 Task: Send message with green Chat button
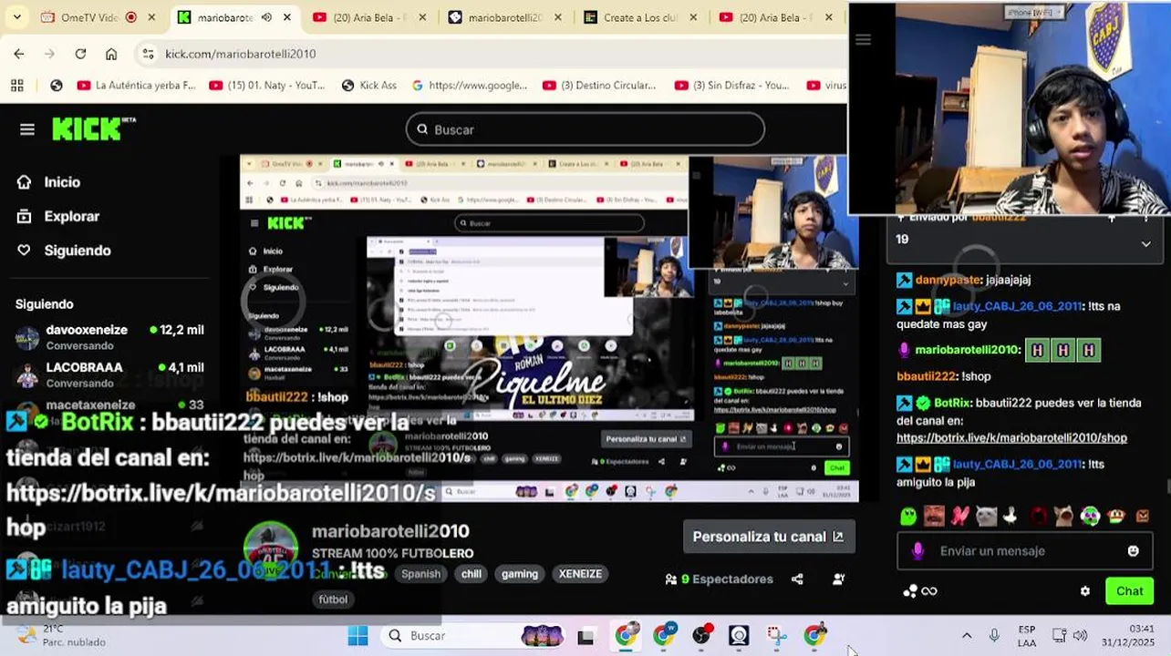click(1129, 591)
